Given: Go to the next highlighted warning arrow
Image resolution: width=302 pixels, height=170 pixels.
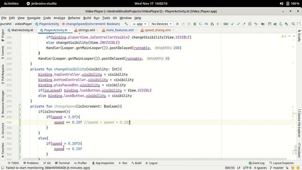Looking at the screenshot, I should [x=294, y=36].
